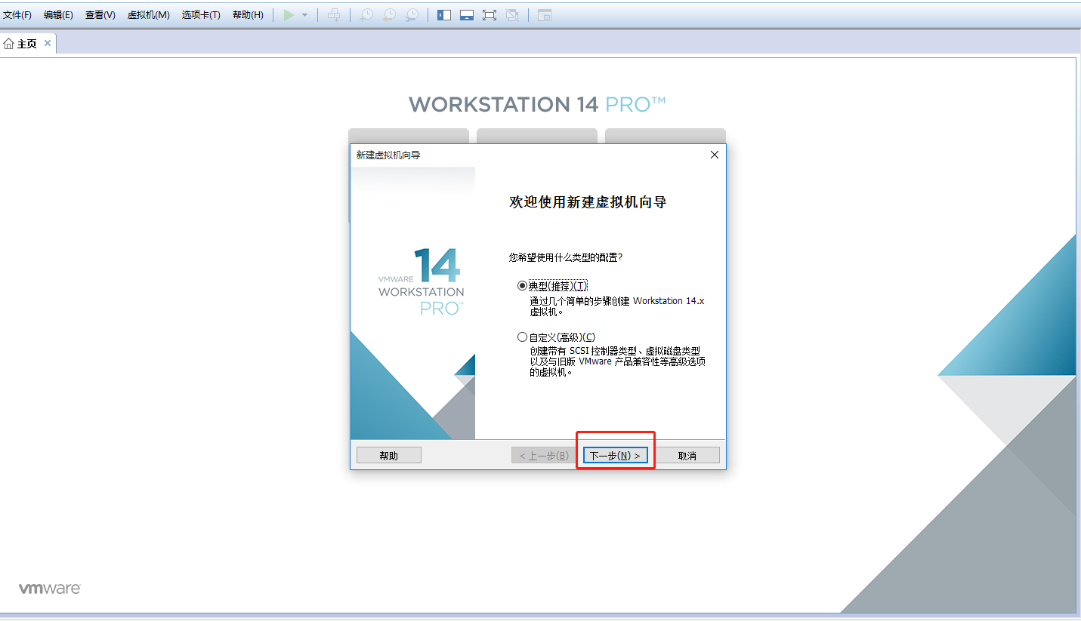Click the 帮助 button in the wizard

(388, 456)
